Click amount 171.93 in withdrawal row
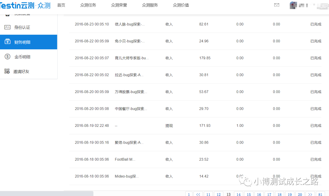The height and width of the screenshot is (196, 329). click(205, 126)
